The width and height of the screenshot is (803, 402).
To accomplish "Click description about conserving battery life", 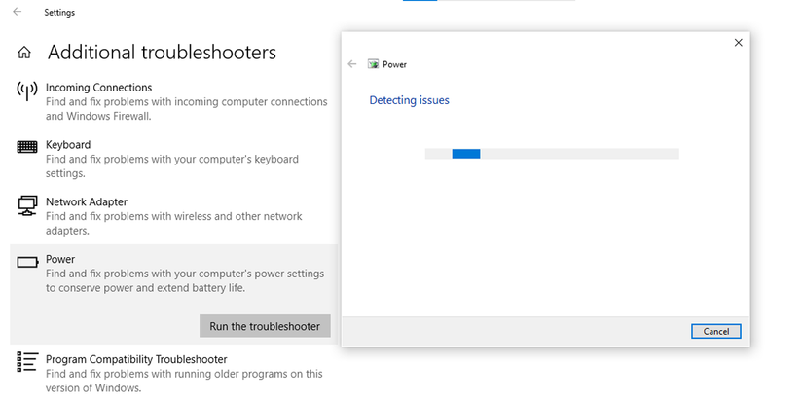I will 185,280.
